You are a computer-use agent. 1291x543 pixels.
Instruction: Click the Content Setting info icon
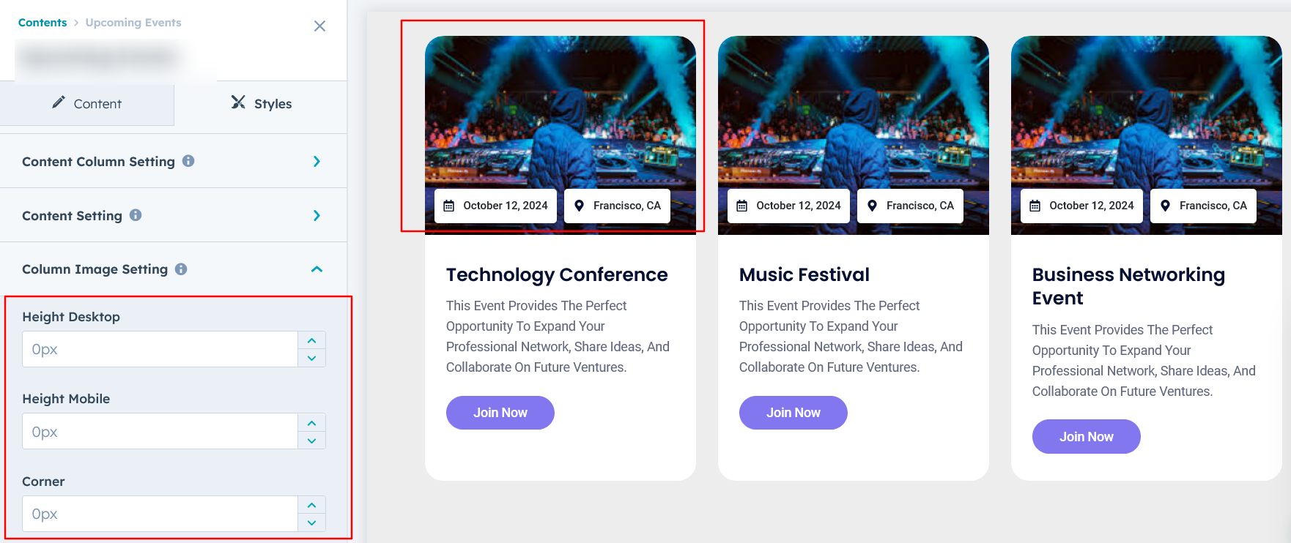(136, 215)
